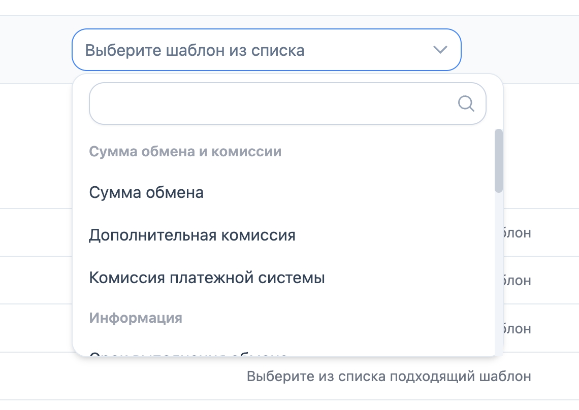Click the middle truncated "блон" row text
The image size is (579, 410).
tap(518, 281)
